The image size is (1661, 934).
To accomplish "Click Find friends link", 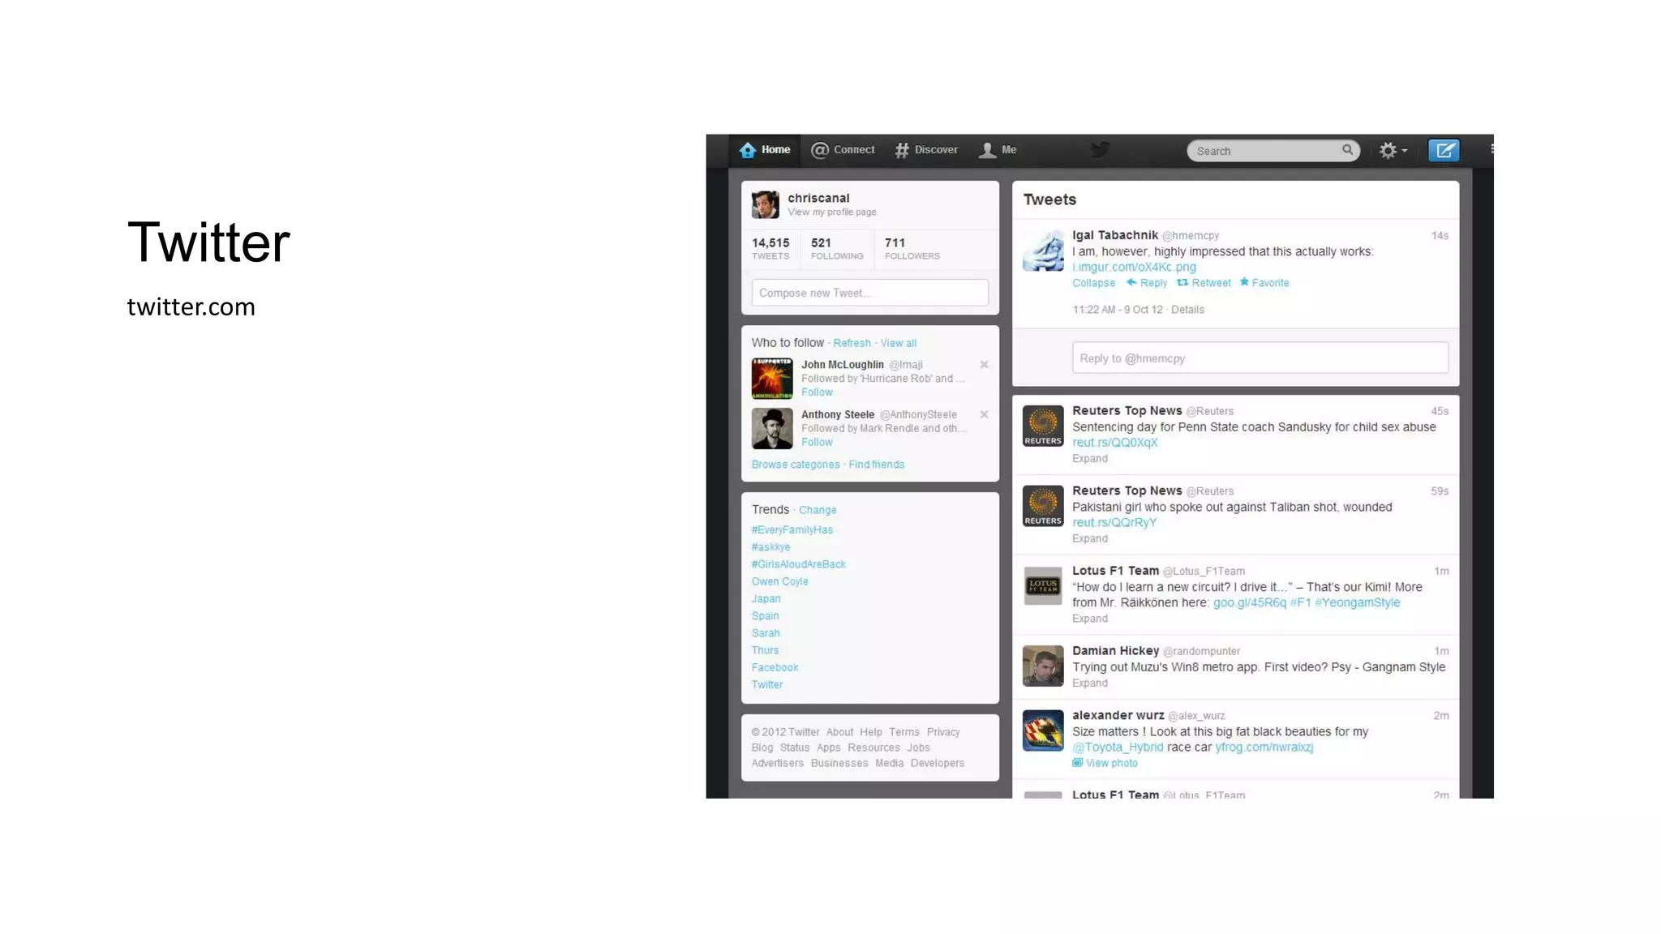I will [x=876, y=465].
